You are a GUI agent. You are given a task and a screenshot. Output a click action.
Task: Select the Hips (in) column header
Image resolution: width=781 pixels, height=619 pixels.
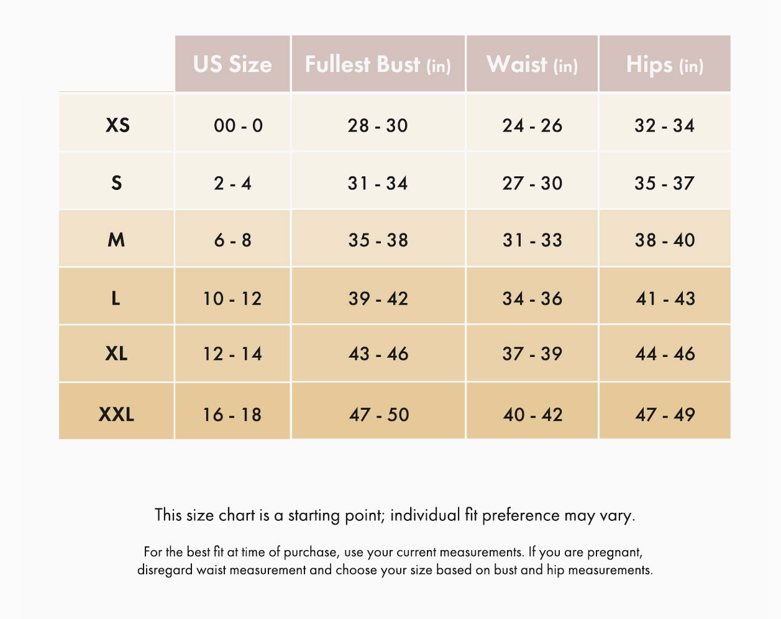click(664, 64)
